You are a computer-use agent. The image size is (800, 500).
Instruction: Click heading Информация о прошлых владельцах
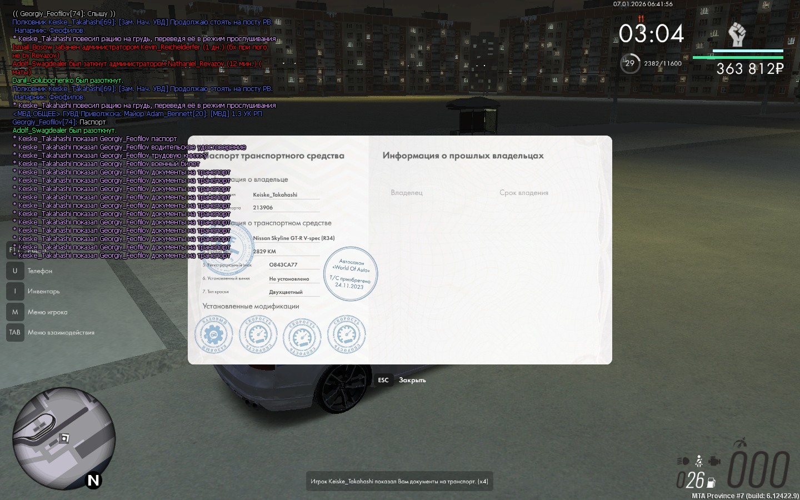pos(463,156)
